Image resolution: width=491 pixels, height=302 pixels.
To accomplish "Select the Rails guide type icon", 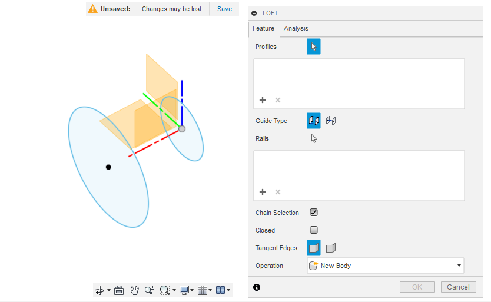I will (x=314, y=121).
